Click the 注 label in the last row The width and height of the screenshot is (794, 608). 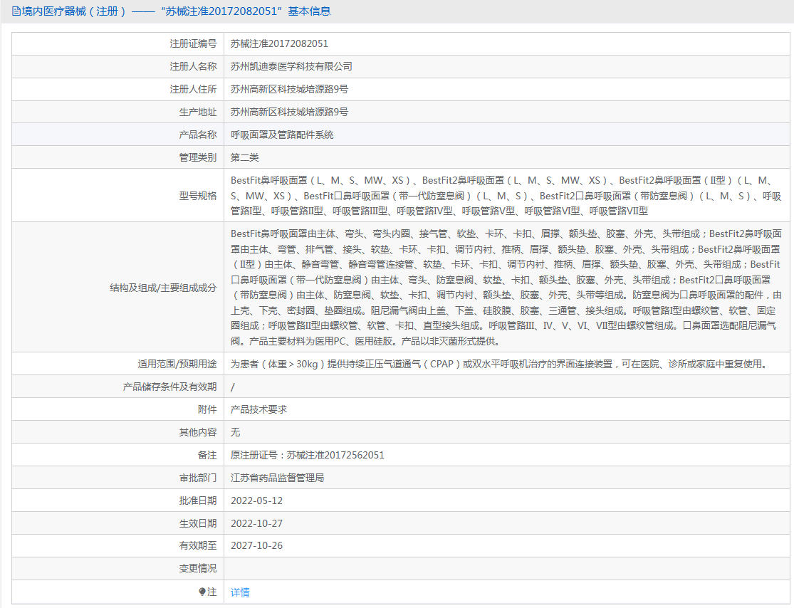(x=211, y=592)
